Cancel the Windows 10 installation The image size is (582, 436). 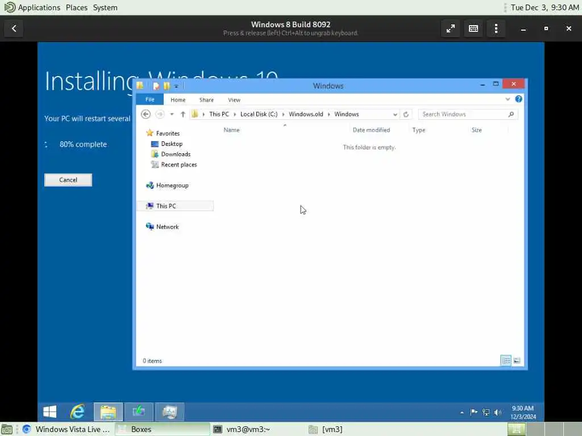(x=68, y=180)
